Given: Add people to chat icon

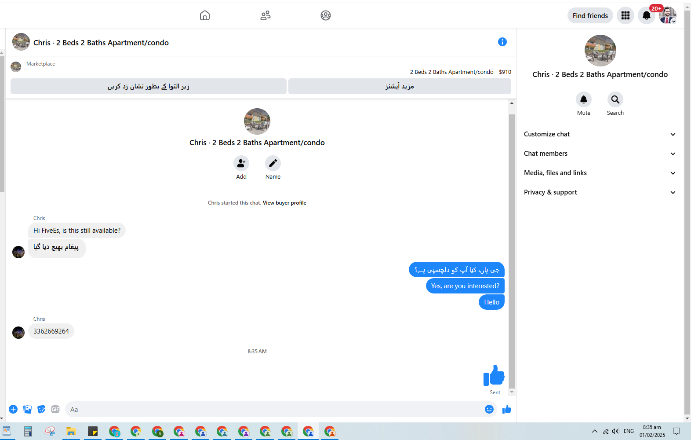Looking at the screenshot, I should click(x=241, y=163).
